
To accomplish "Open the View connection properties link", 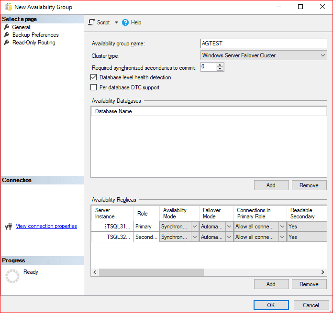I will click(46, 226).
